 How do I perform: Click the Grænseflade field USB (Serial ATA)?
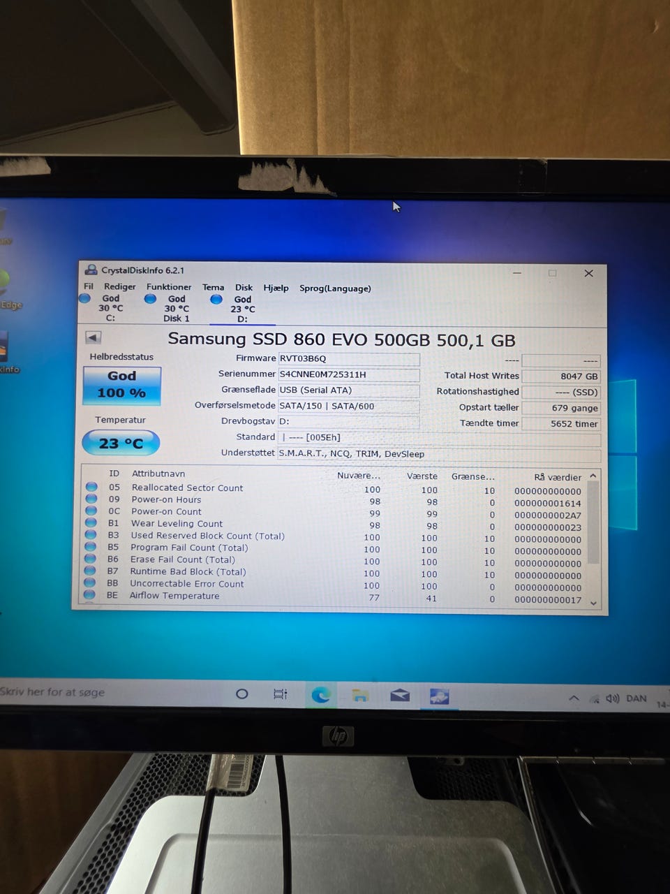[x=349, y=390]
